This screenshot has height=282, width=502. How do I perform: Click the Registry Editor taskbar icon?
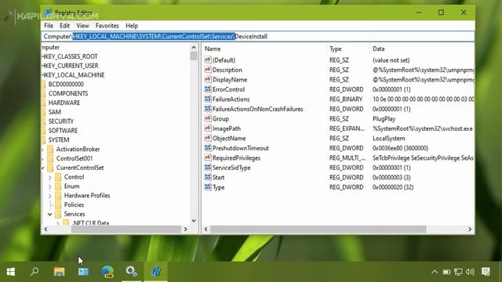click(156, 272)
